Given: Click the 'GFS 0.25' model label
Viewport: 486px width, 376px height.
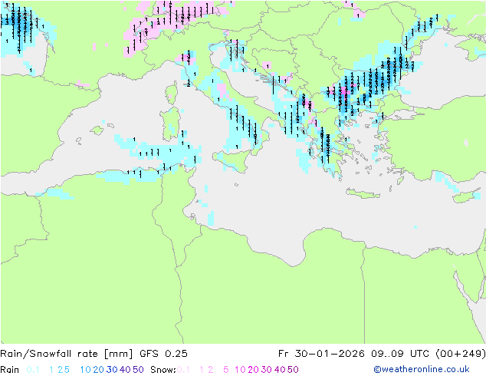Looking at the screenshot, I should [163, 354].
